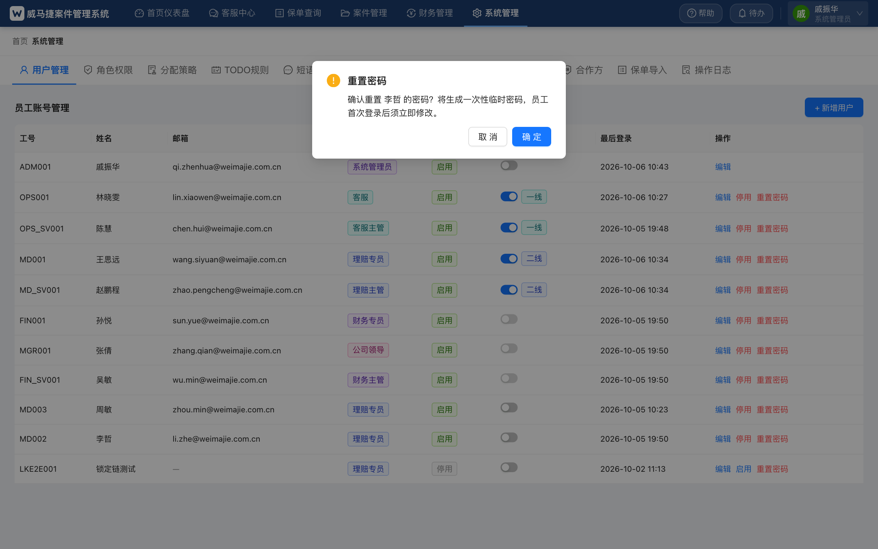Toggle the switch in 李哲 row
Screen dimensions: 878x549
tap(509, 438)
